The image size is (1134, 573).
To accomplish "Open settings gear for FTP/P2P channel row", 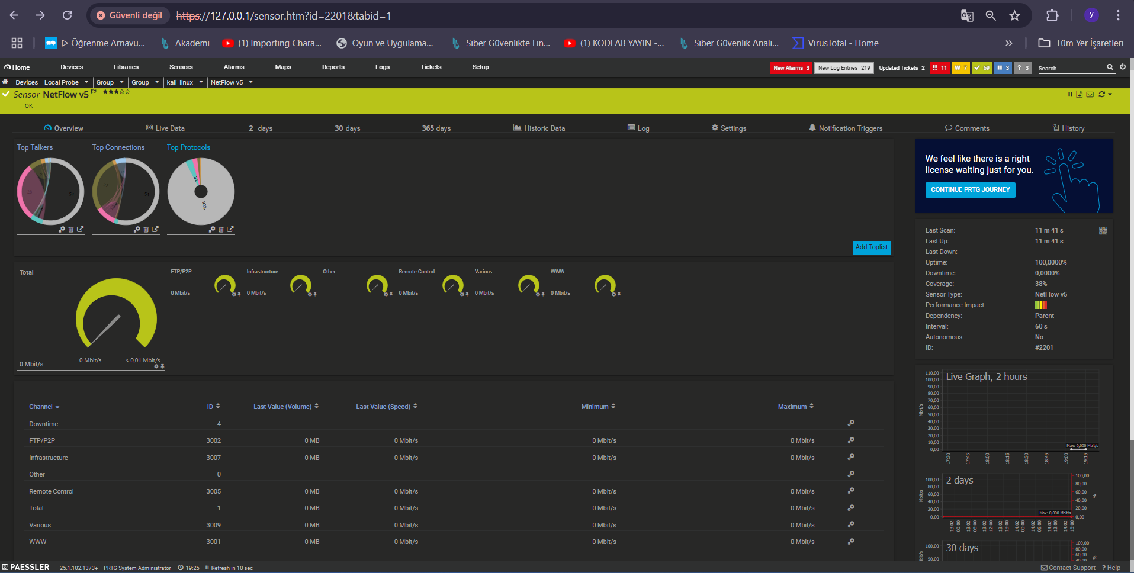I will pos(851,440).
